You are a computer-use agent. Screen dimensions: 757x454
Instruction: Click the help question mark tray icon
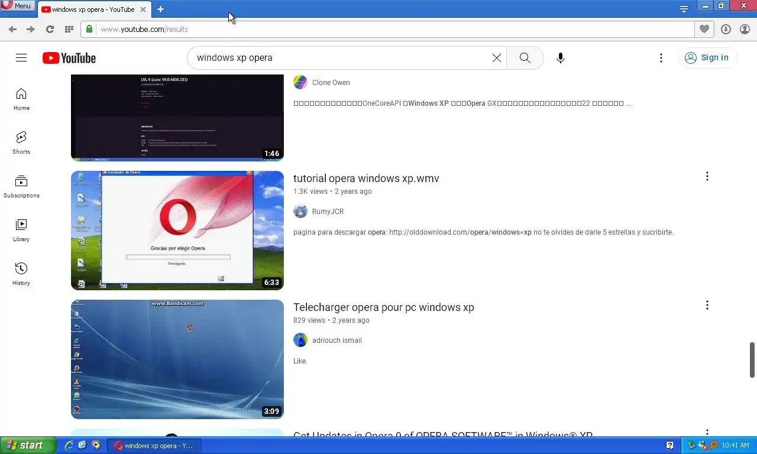[x=669, y=445]
